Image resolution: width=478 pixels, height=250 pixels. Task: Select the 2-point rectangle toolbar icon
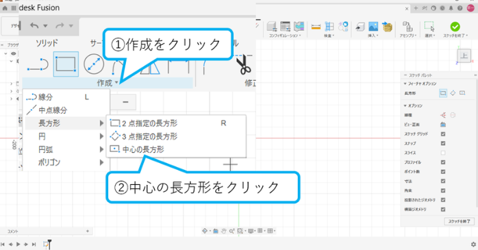(x=66, y=64)
